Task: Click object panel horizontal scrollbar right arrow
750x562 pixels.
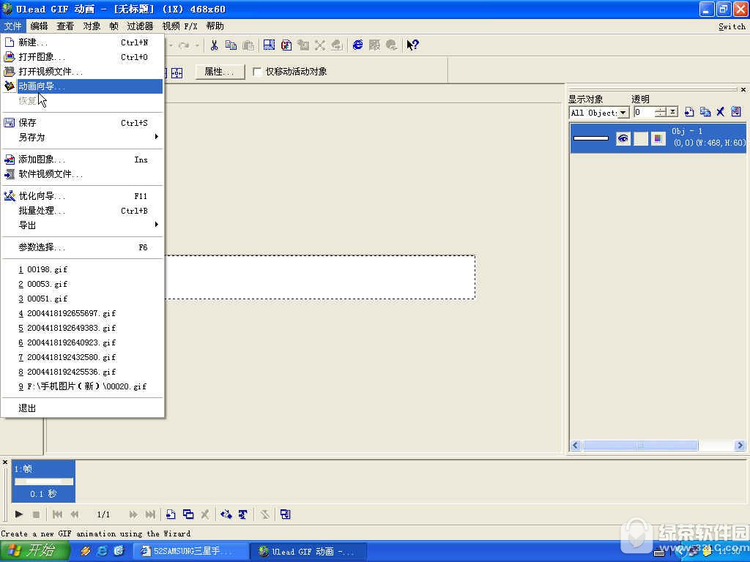Action: click(740, 446)
